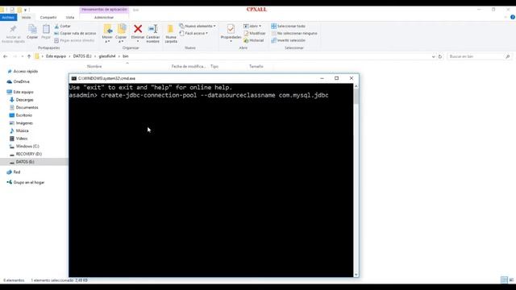This screenshot has height=290, width=516.
Task: Select Este equipo in navigation pane
Action: pyautogui.click(x=20, y=92)
